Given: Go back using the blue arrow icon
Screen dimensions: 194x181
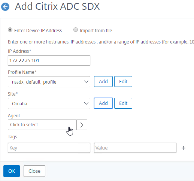Looking at the screenshot, I should tap(5, 7).
